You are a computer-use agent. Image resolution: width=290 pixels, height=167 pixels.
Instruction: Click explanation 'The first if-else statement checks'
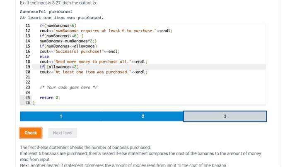click(85, 148)
